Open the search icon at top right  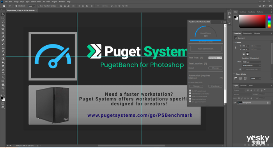coord(260,6)
